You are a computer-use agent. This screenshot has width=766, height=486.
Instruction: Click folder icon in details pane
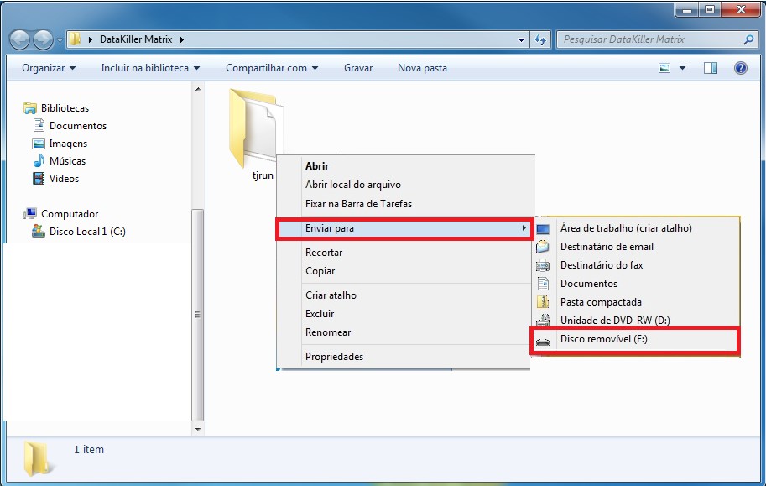38,458
